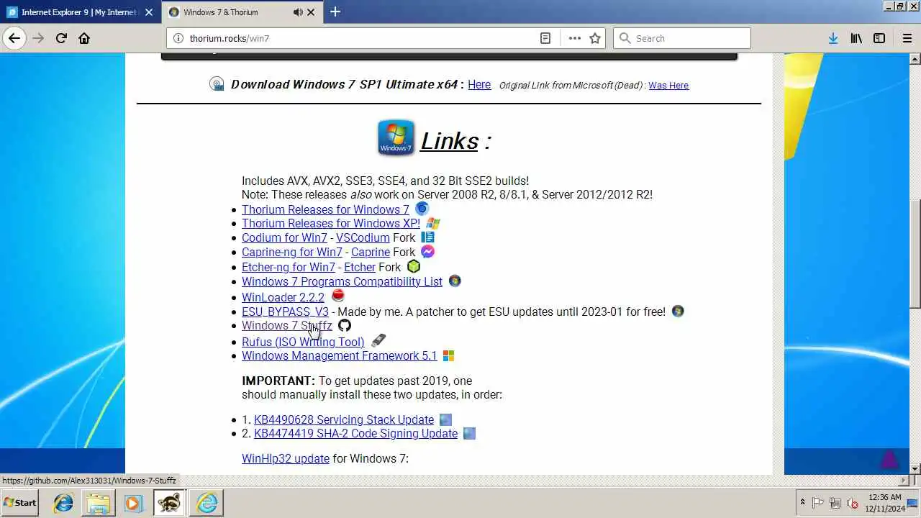Open Windows Media Player from the taskbar
Screen dimensions: 921x518
coord(133,503)
